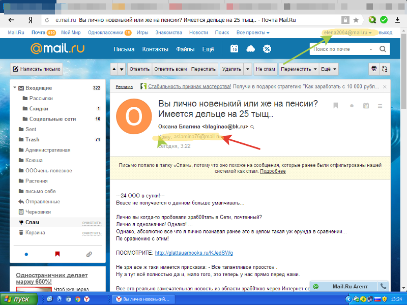Search sender with magnifier beside blaginao@bk.ru

(x=252, y=127)
